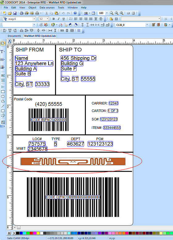Image resolution: width=173 pixels, height=240 pixels.
Task: Pick the yellow color swatch
Action: pos(38,233)
